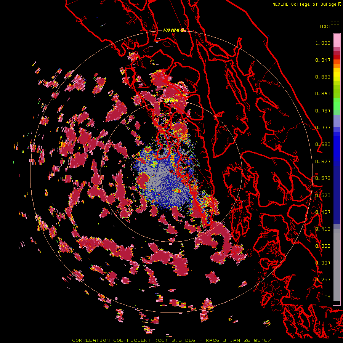343x343 pixels.
Task: Click the 0.307 scale value
Action: point(323,263)
